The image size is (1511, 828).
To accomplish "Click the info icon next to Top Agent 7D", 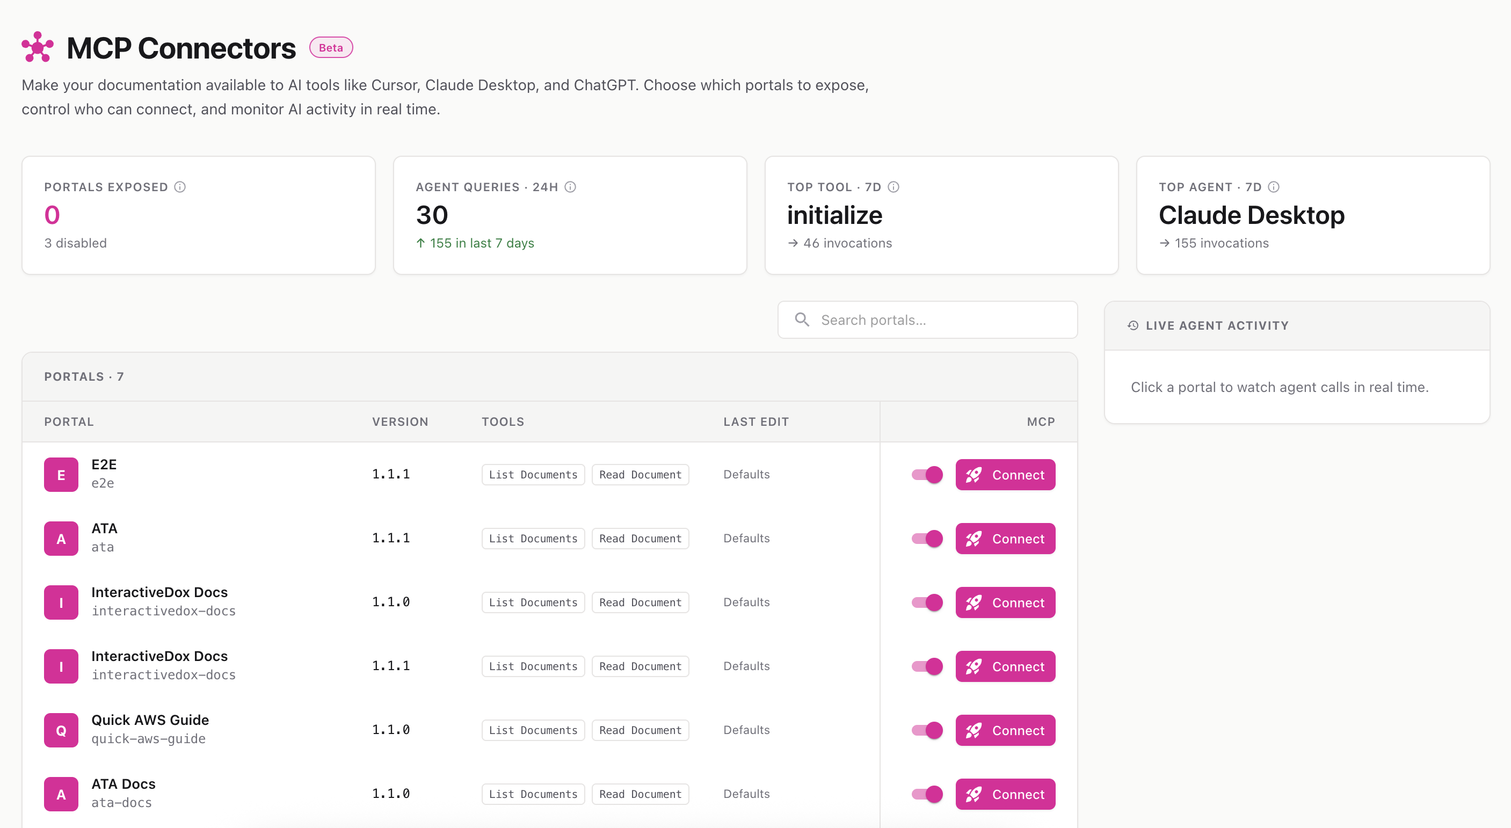I will pyautogui.click(x=1274, y=187).
